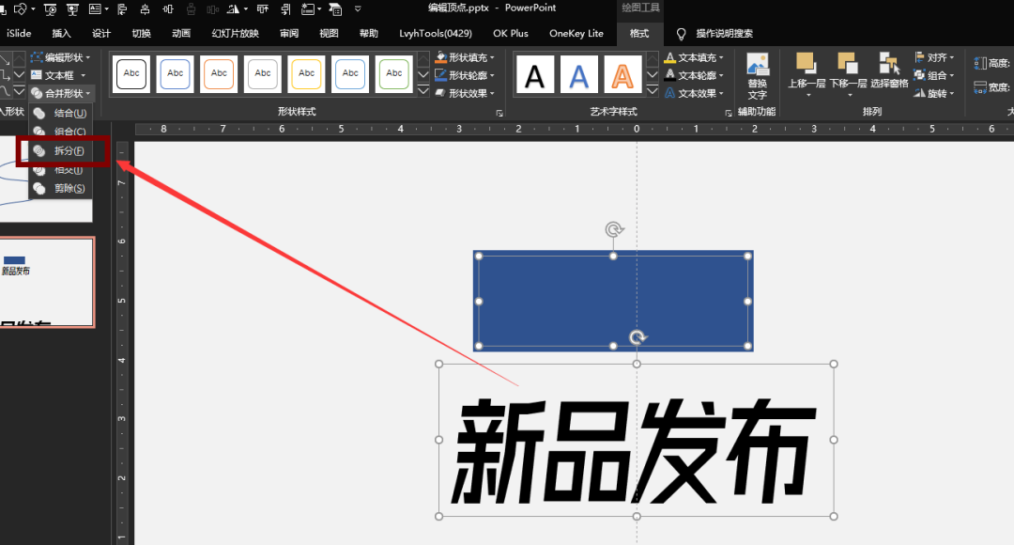The image size is (1014, 545).
Task: Select the 格式 (Format) tab
Action: click(639, 33)
